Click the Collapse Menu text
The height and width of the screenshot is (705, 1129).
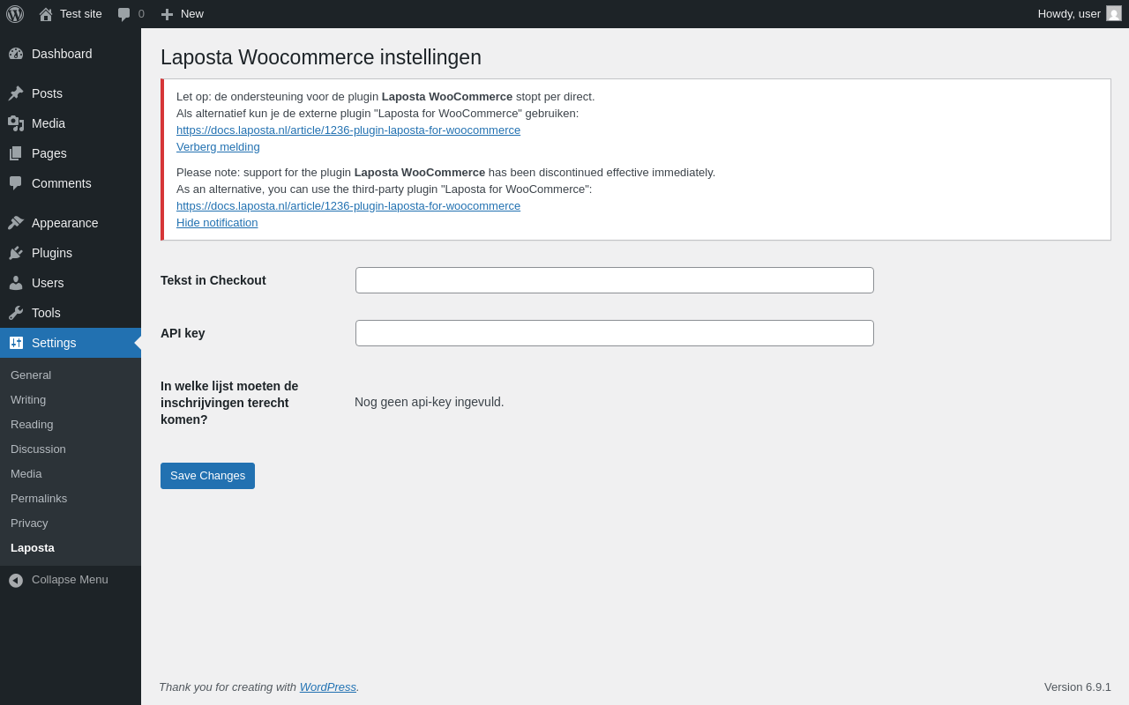70,580
